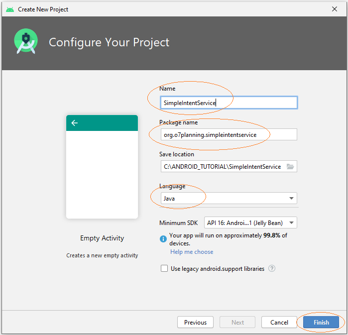Click the Save location path field

pos(223,166)
